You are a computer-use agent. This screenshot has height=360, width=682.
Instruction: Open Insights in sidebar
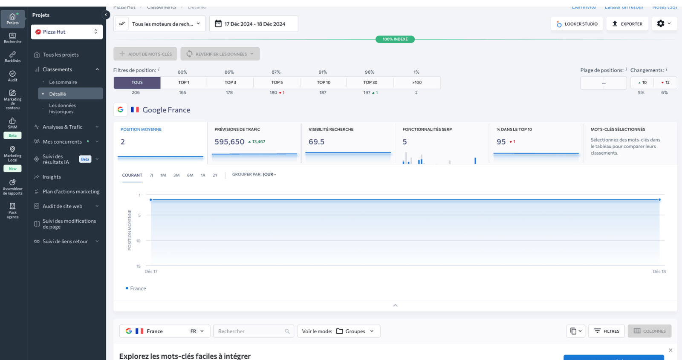coord(52,177)
